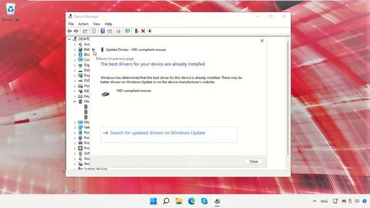The width and height of the screenshot is (370, 208).
Task: Click the red X Uninstall Device icon
Action: click(x=143, y=31)
